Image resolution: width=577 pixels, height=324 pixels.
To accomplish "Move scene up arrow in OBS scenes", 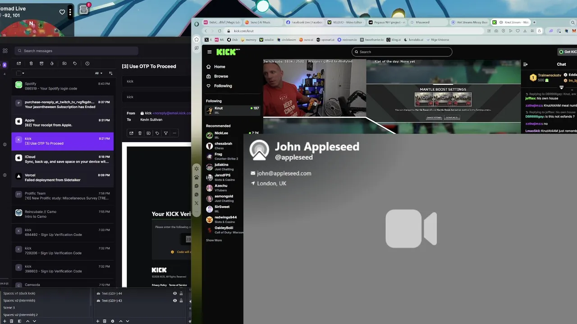I will 27,321.
